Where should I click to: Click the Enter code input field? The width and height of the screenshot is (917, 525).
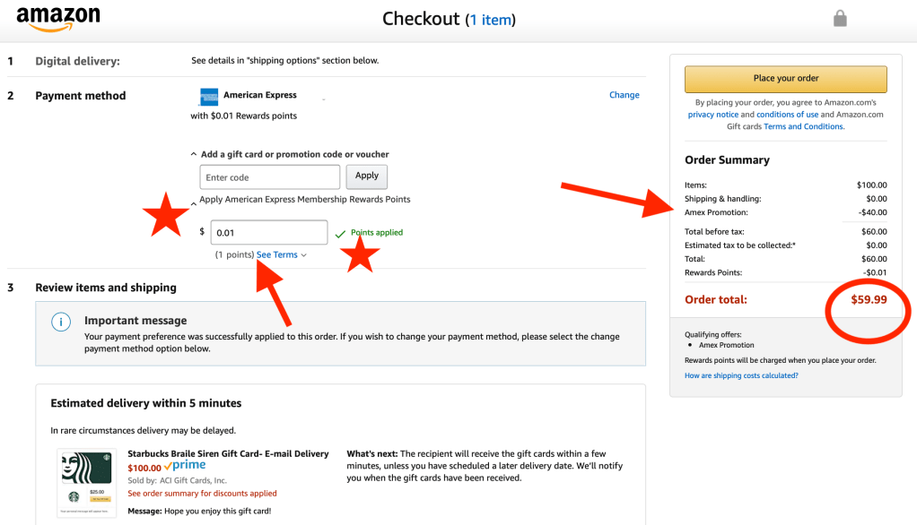click(270, 177)
